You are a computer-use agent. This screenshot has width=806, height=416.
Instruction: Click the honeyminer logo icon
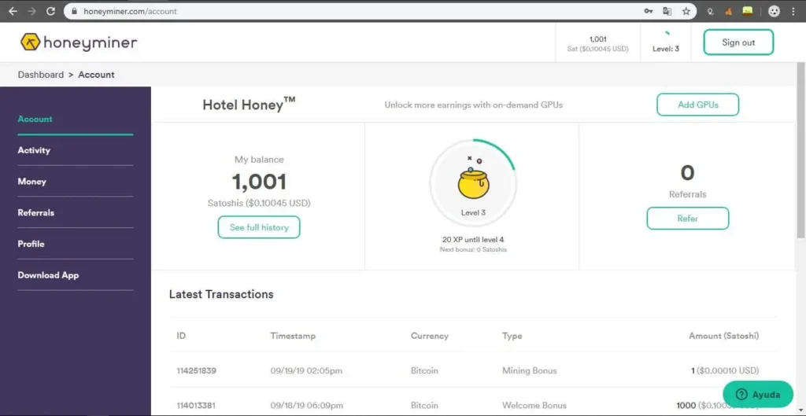point(31,42)
